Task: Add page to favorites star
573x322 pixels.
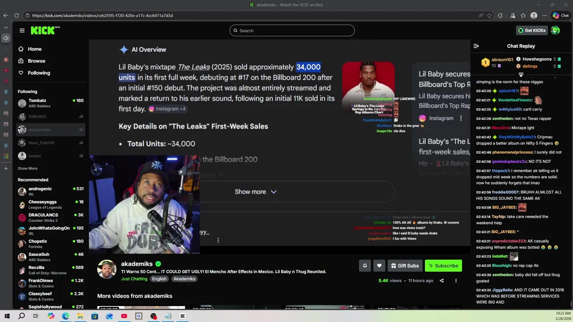Action: click(x=489, y=16)
